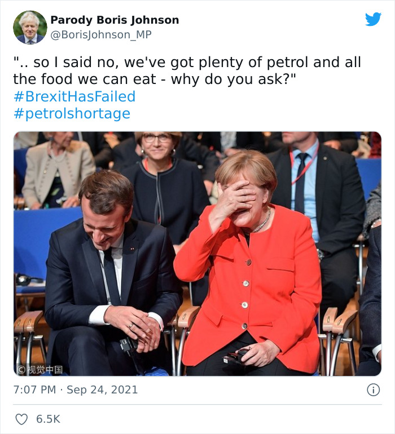The image size is (395, 434).
Task: Follow the #petrolshortage hashtag link
Action: coord(71,114)
